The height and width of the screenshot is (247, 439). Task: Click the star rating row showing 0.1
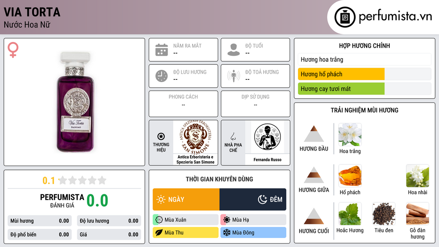[75, 181]
